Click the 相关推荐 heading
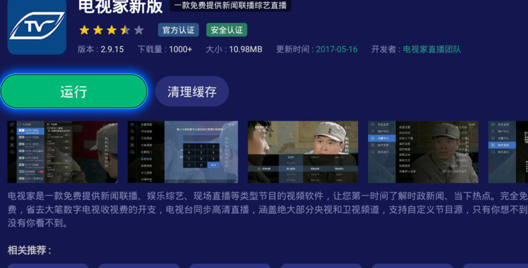 (x=29, y=250)
